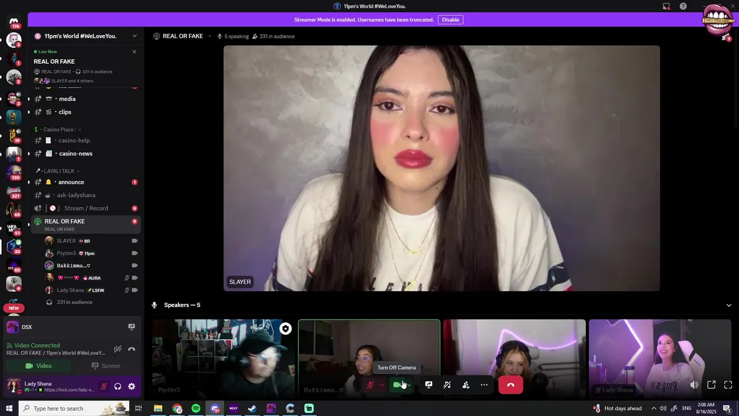This screenshot has height=416, width=739.
Task: Open User Settings gear icon
Action: click(x=132, y=387)
